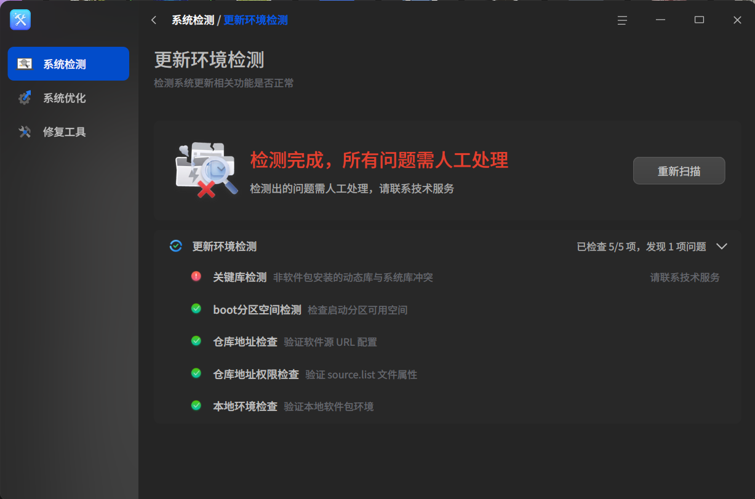Click the 系统优化 sidebar icon
The height and width of the screenshot is (499, 755).
point(25,98)
